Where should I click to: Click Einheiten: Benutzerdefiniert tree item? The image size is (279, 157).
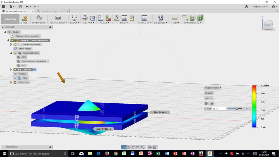coord(27,36)
